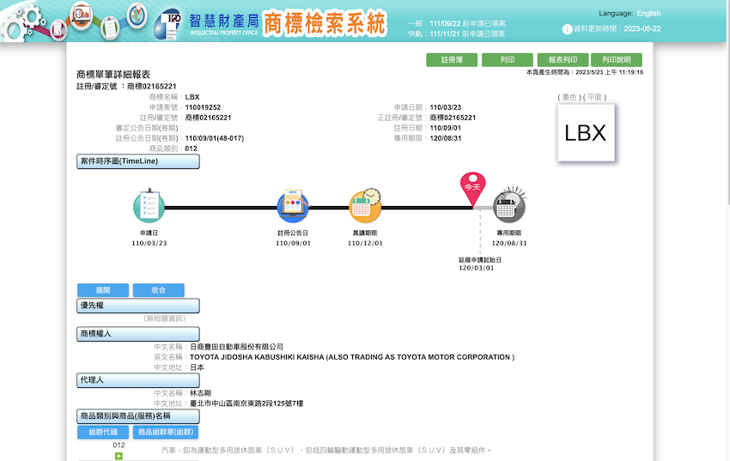
Task: Click the 報表列印 report print button
Action: [x=563, y=60]
